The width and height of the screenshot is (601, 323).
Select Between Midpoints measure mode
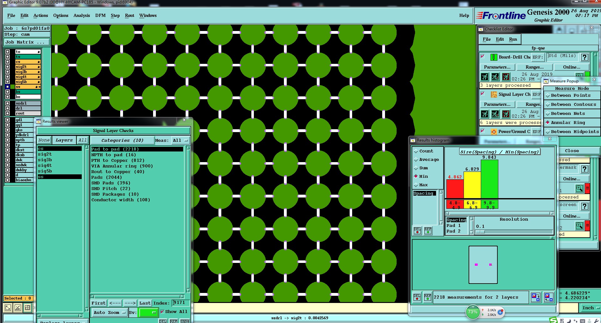pos(572,132)
